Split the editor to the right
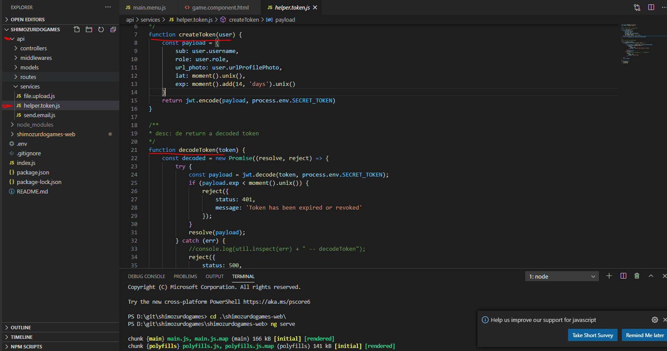The height and width of the screenshot is (351, 667). pyautogui.click(x=651, y=7)
